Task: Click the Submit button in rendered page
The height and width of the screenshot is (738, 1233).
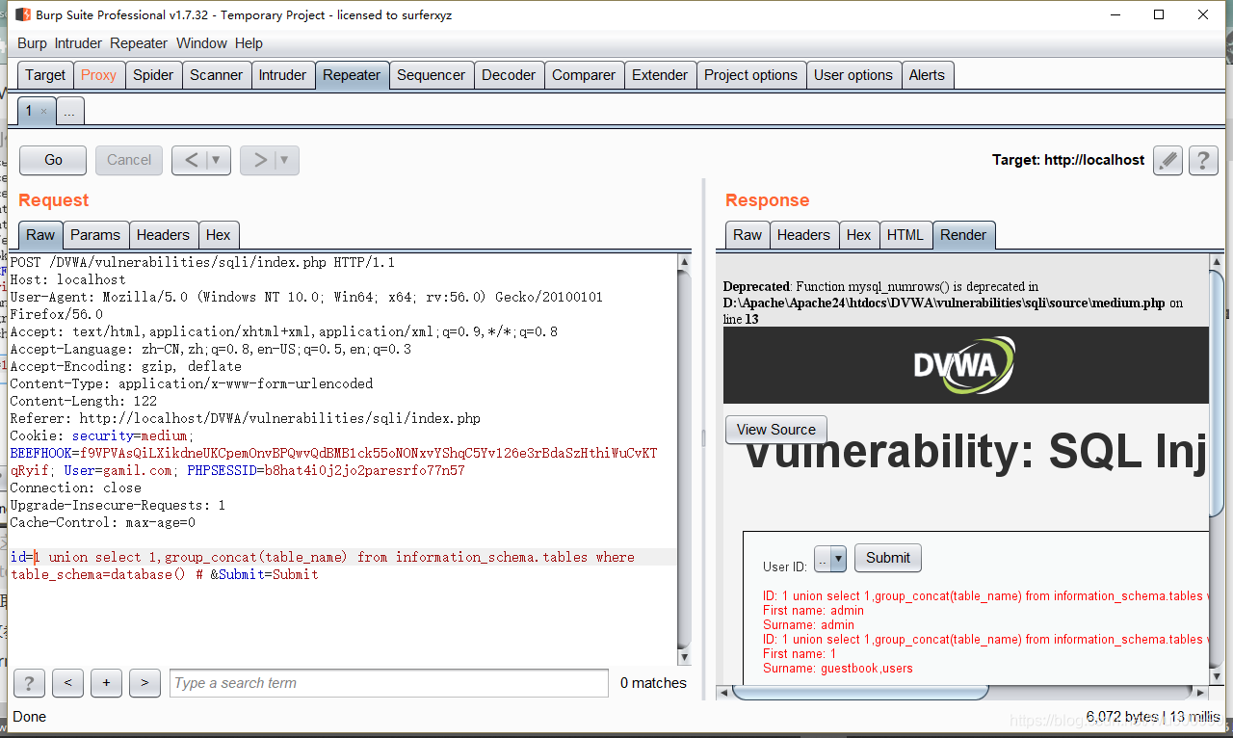Action: (x=888, y=558)
